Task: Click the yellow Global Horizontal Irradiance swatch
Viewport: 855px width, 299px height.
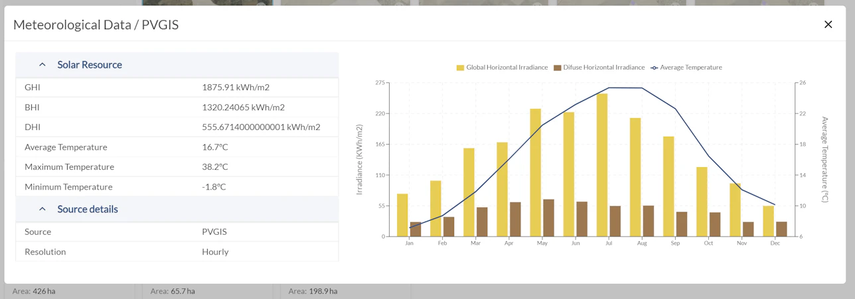Action: pos(460,68)
